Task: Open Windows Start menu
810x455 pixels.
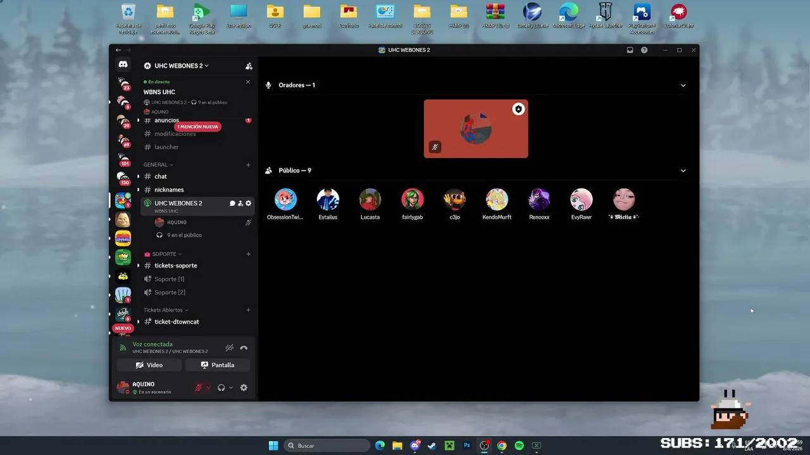Action: pos(273,446)
